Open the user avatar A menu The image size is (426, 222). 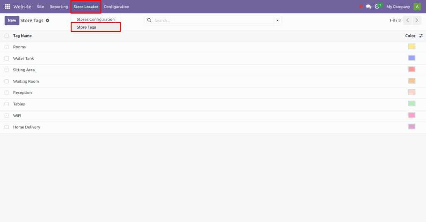pyautogui.click(x=417, y=7)
